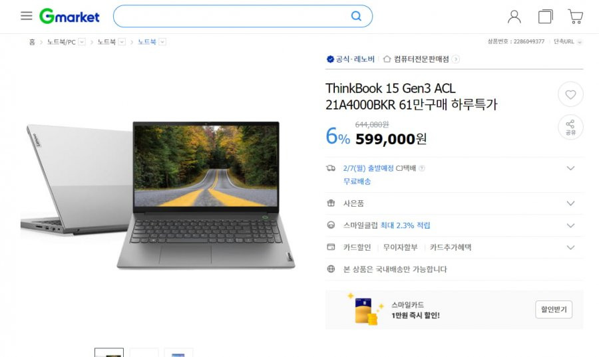This screenshot has width=599, height=357.
Task: Select the first product thumbnail
Action: pos(109,352)
